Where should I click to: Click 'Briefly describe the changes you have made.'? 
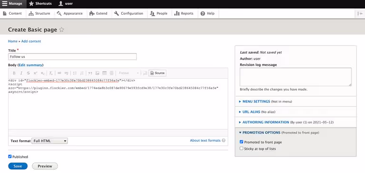point(274,90)
